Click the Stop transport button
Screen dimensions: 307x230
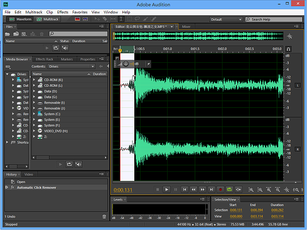point(158,189)
